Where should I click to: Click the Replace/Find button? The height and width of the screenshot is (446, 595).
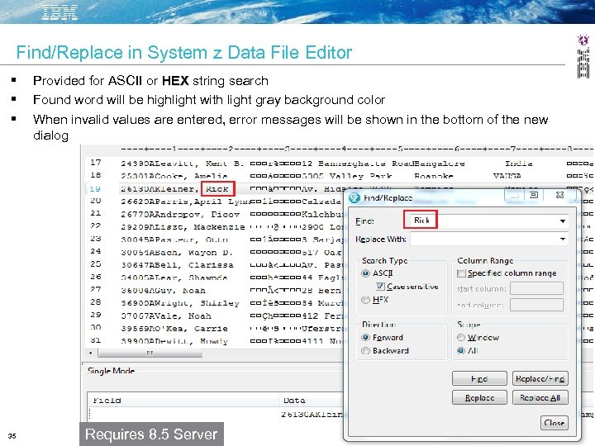[x=540, y=378]
